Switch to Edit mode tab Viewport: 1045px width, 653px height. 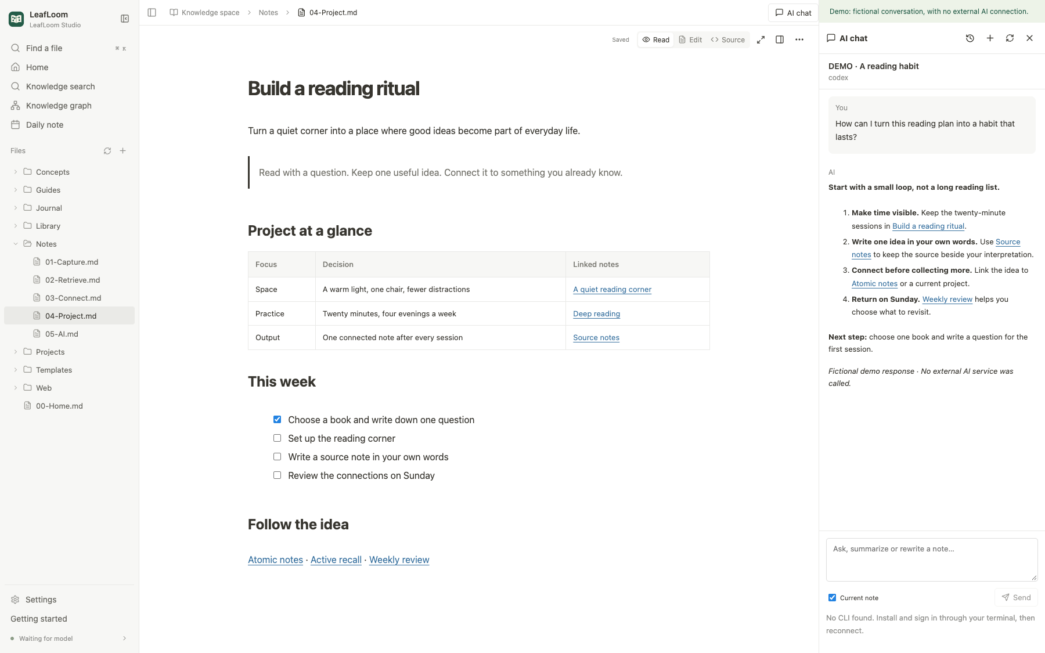point(690,39)
